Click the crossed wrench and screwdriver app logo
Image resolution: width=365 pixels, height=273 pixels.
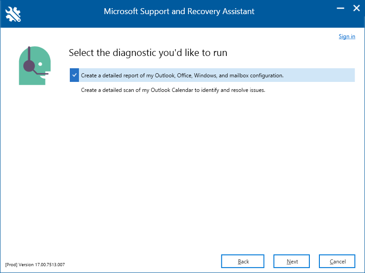[13, 14]
